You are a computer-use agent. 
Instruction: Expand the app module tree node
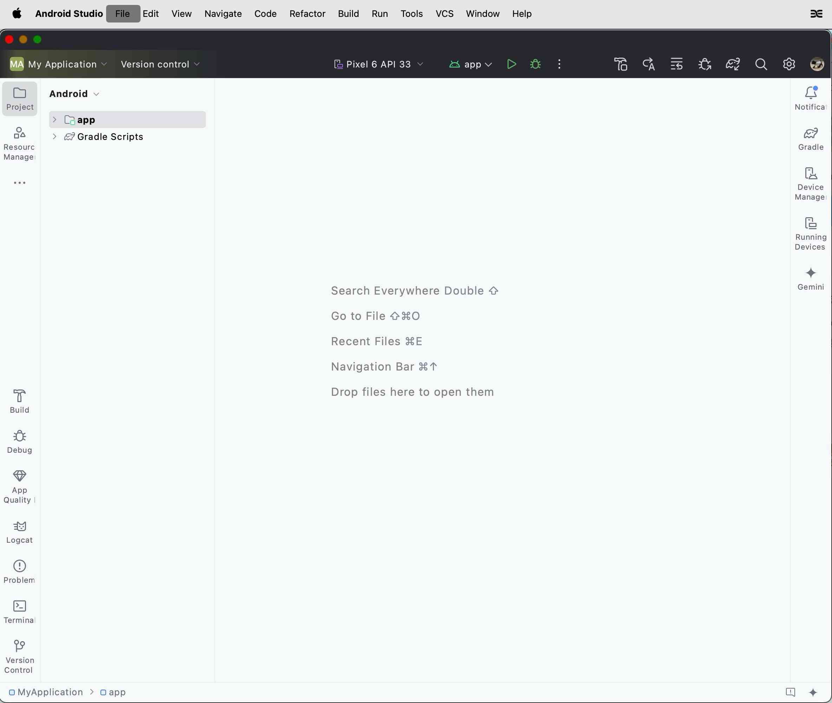pyautogui.click(x=54, y=120)
